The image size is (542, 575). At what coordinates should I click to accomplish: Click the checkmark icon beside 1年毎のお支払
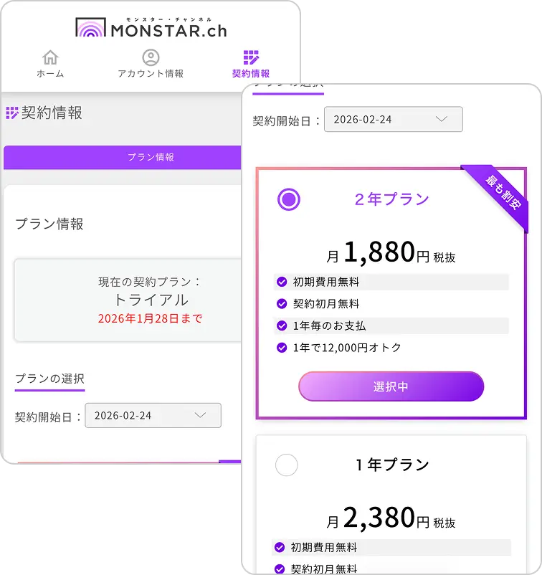pyautogui.click(x=282, y=325)
